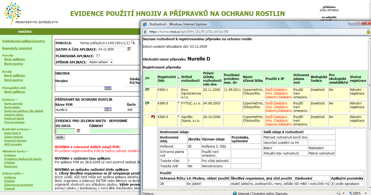Open calendar icon beside application date field

129,49
